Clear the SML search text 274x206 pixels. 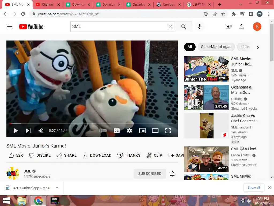pyautogui.click(x=170, y=27)
